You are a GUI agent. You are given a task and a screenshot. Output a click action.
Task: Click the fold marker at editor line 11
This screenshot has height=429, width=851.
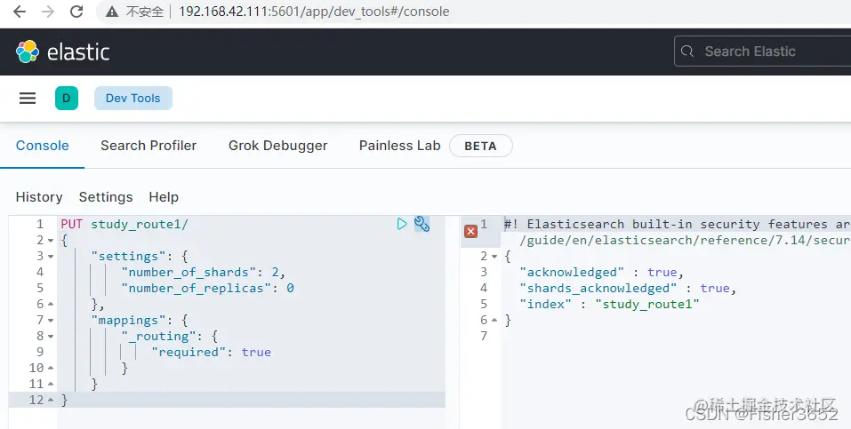(x=51, y=384)
